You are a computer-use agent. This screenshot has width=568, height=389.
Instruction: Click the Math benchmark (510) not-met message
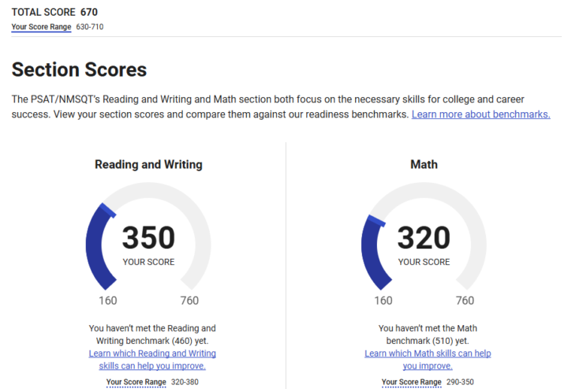[428, 334]
